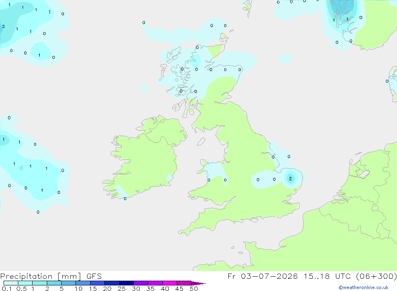Click the arrow tip at the legend's end

[199, 283]
